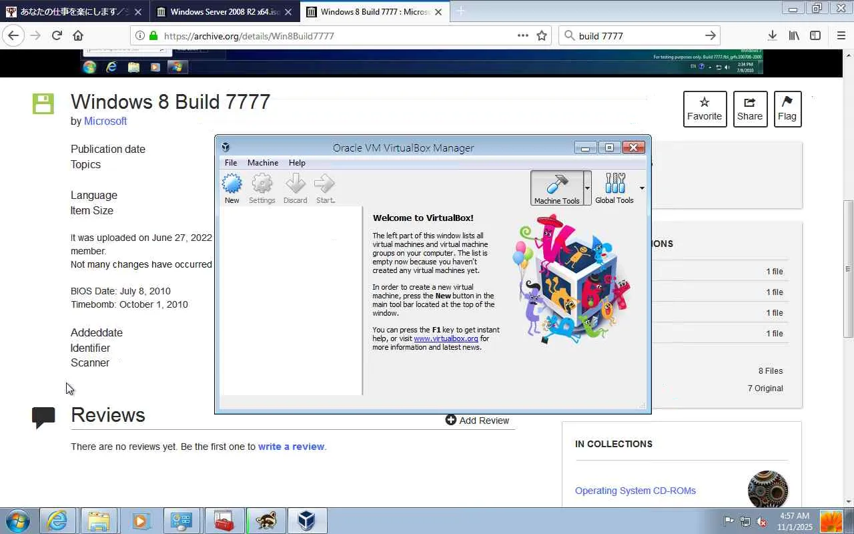The width and height of the screenshot is (854, 534).
Task: Click the green padlock in the address bar
Action: coord(153,35)
